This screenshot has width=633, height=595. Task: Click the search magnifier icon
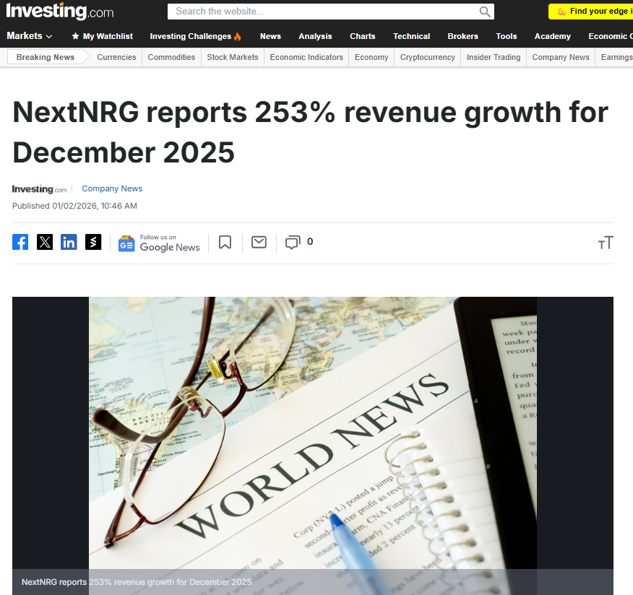coord(485,12)
